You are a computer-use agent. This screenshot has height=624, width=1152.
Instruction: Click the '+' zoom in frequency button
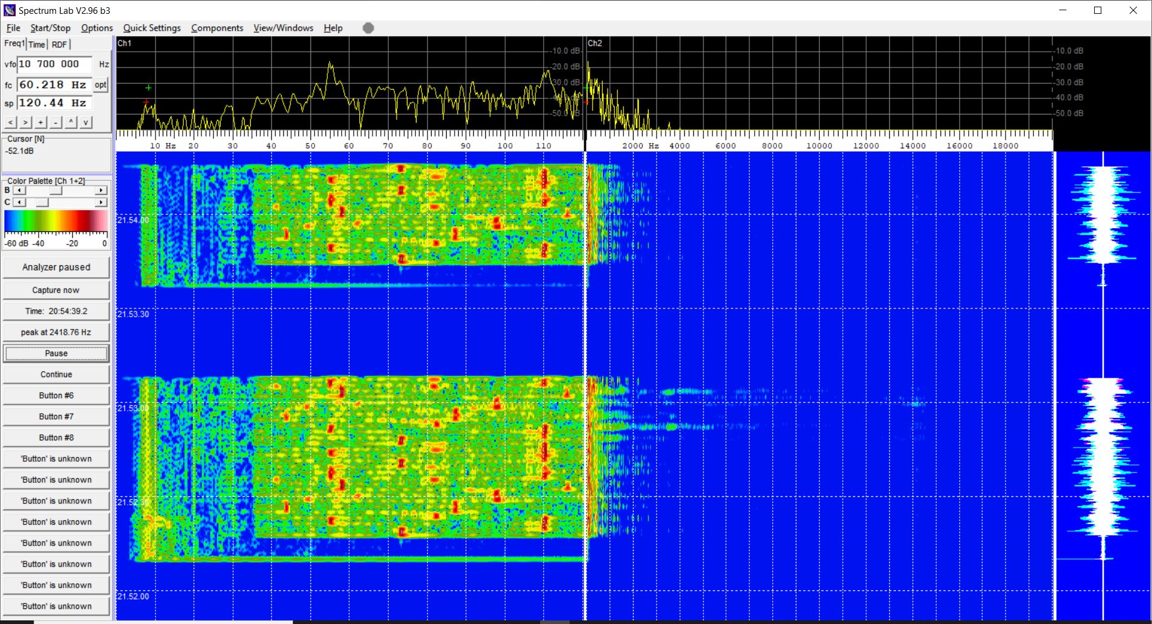[x=40, y=122]
